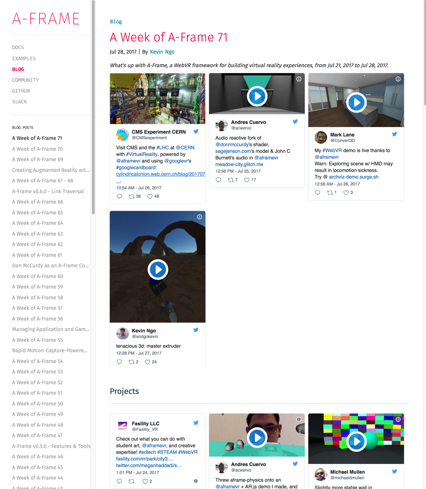Like Andres Cuervo's tweet with 17 likes

(250, 180)
